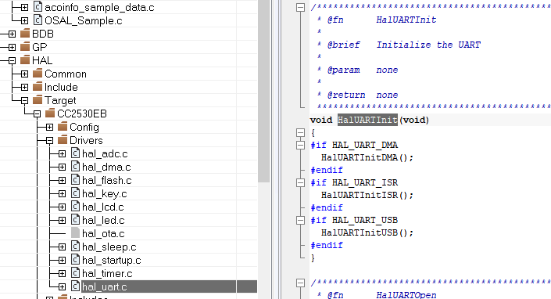
Task: Click the OSAL_Sample.c file icon
Action: tap(38, 20)
